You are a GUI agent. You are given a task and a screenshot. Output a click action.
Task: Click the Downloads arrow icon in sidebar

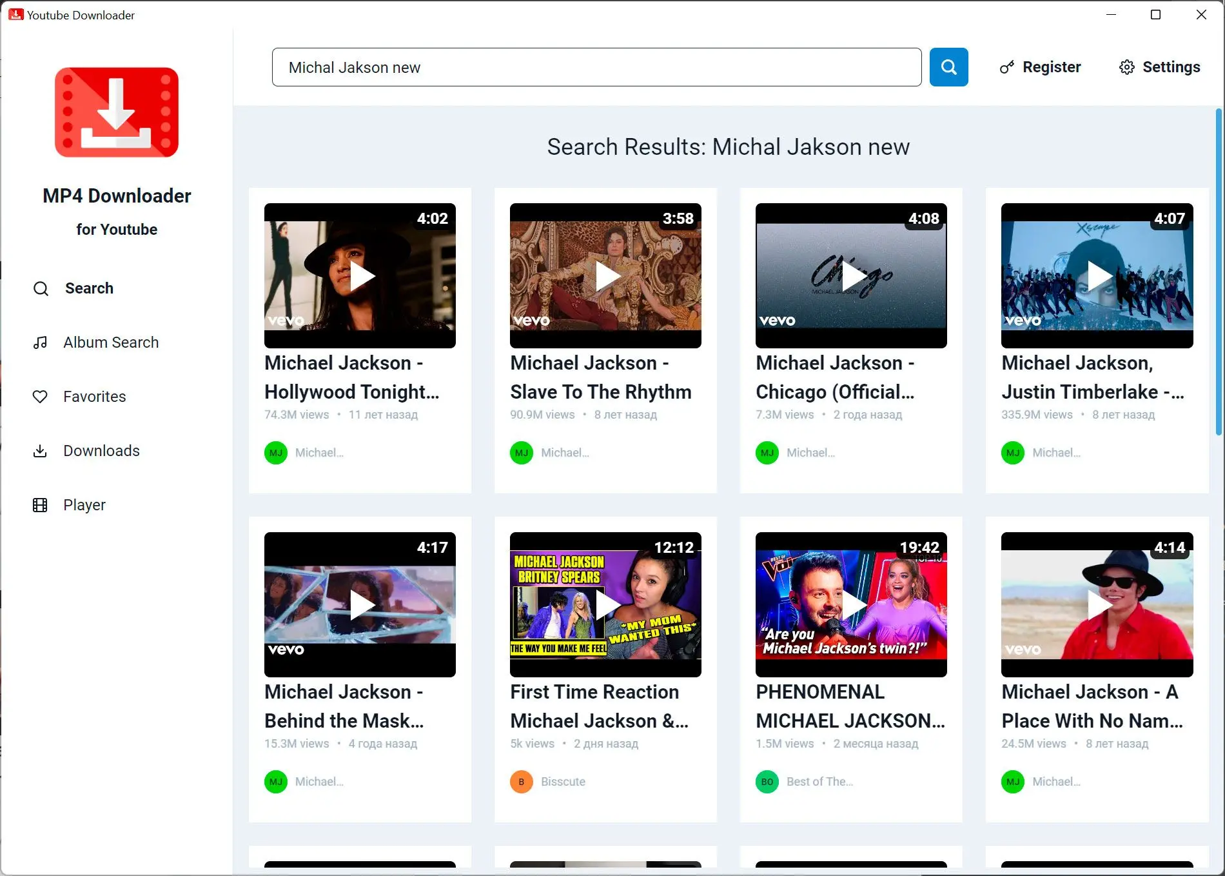40,451
